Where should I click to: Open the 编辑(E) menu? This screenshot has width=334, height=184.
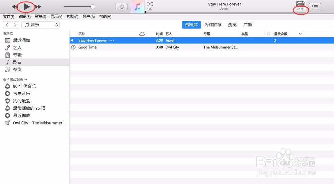click(x=24, y=17)
